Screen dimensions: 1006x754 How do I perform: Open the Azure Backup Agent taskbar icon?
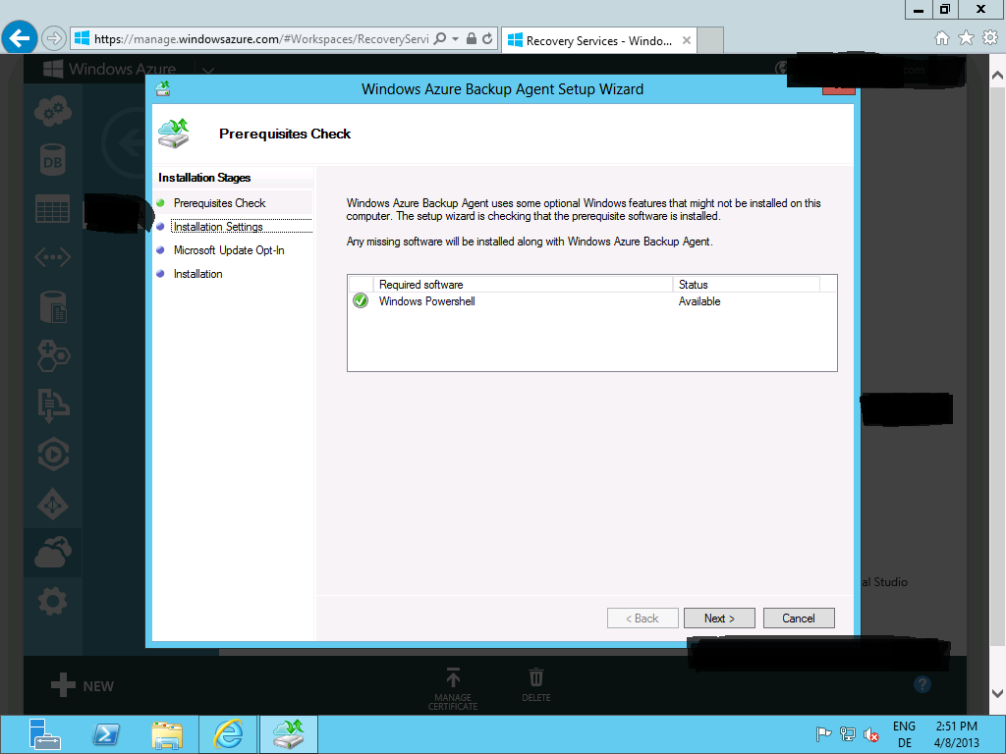288,733
